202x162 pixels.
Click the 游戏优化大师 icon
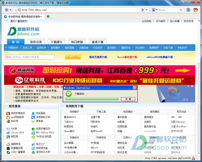point(33,152)
